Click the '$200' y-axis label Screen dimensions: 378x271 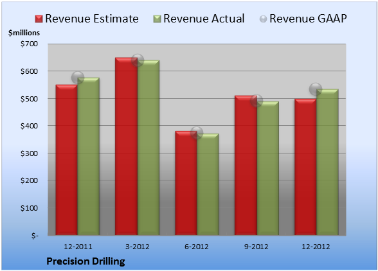(x=29, y=180)
